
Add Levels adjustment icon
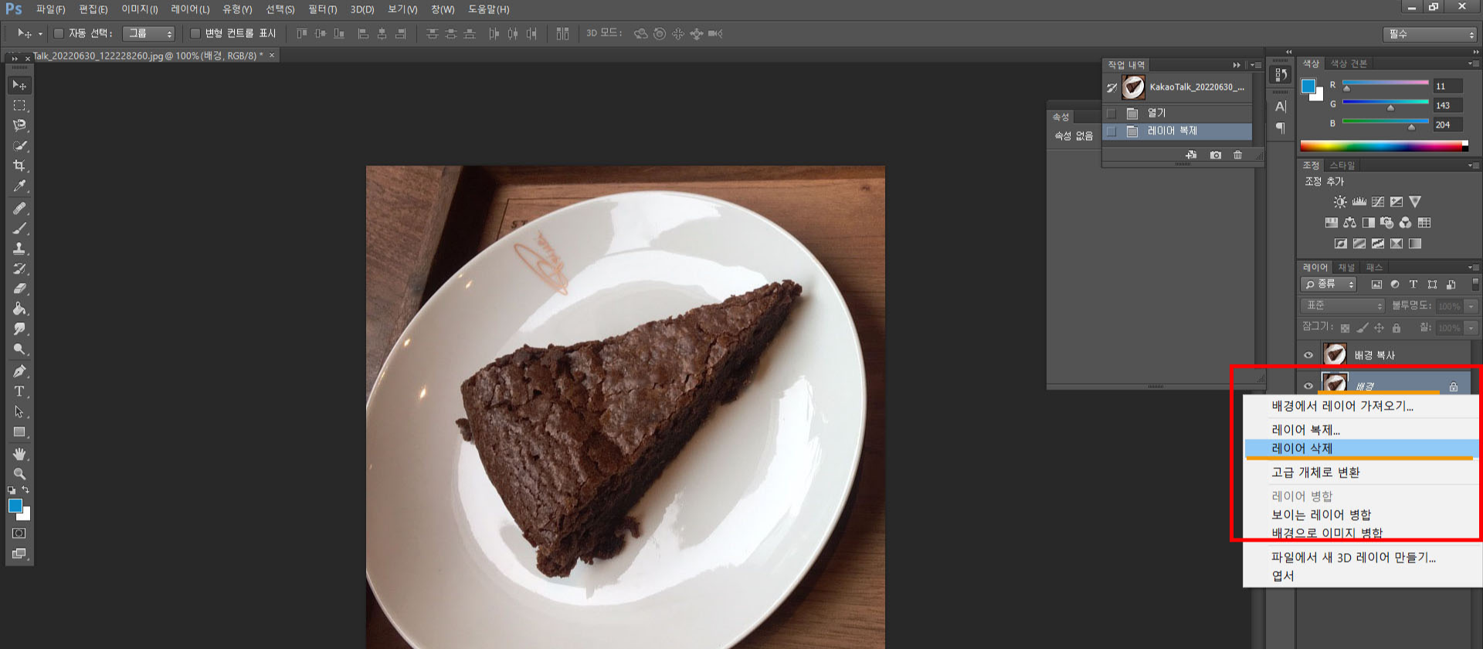pyautogui.click(x=1359, y=202)
